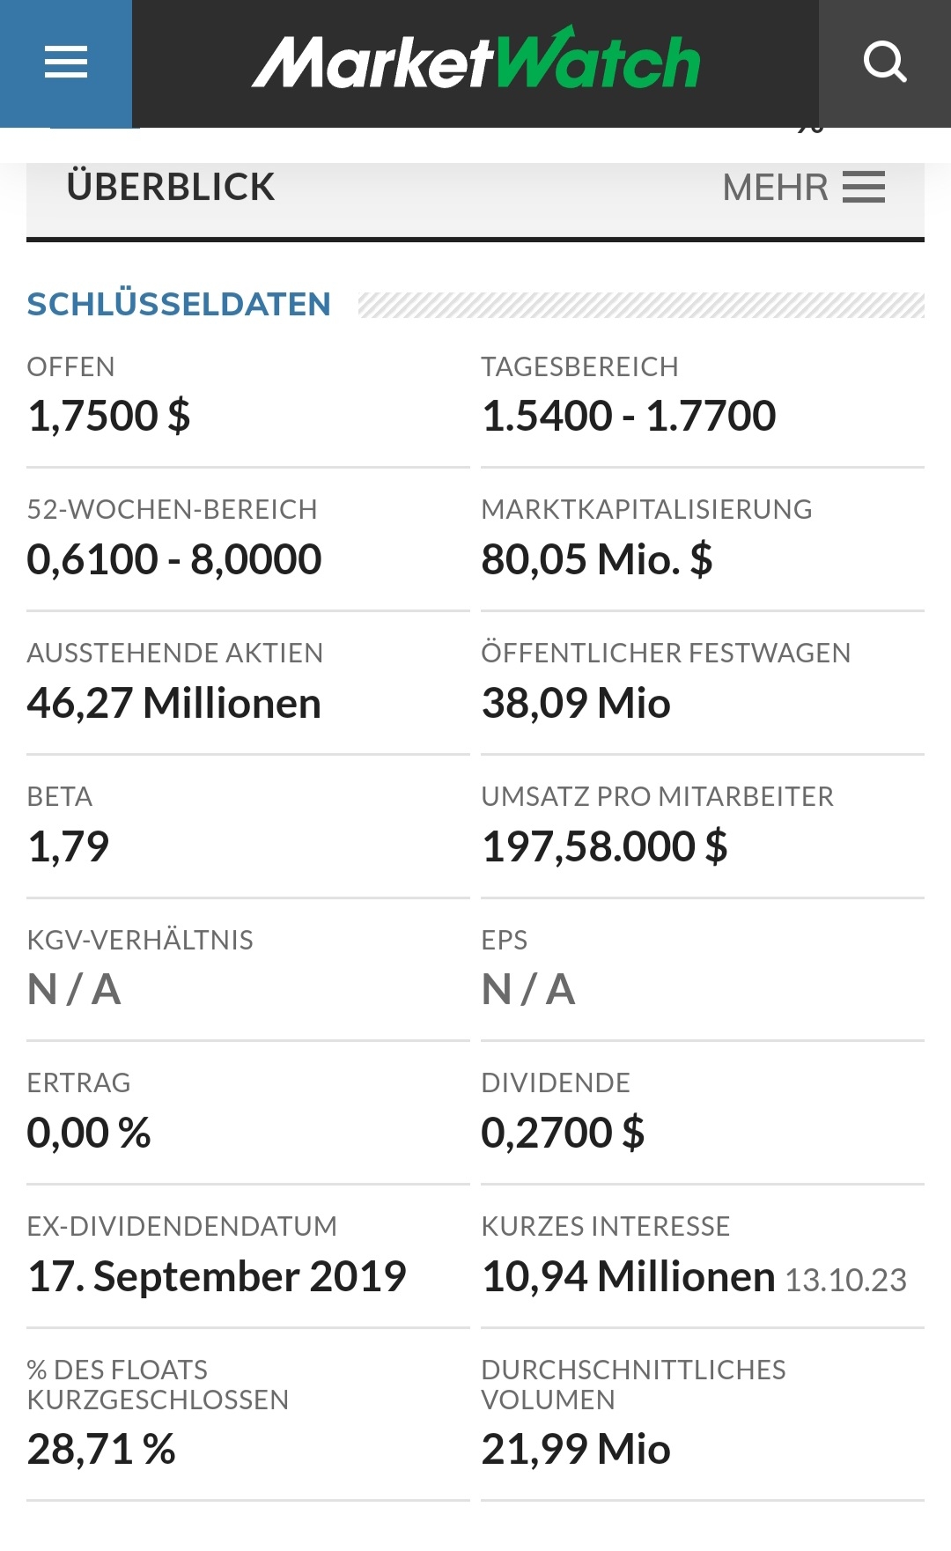Click the short float percentage 28,71 %

tap(101, 1449)
